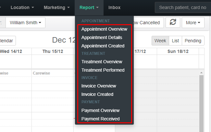This screenshot has height=132, width=211.
Task: Switch calendar to Week view
Action: click(x=160, y=41)
